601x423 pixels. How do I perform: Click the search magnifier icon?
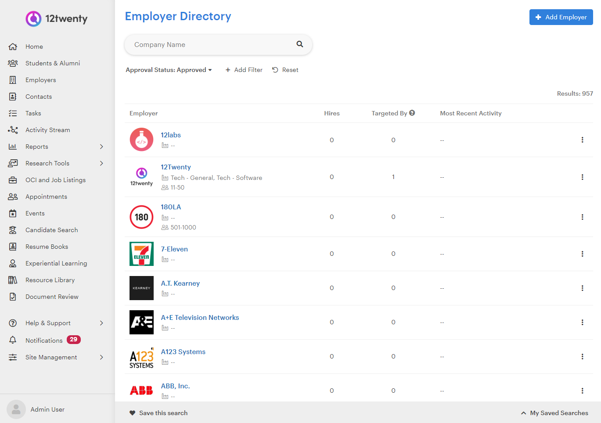pyautogui.click(x=300, y=44)
